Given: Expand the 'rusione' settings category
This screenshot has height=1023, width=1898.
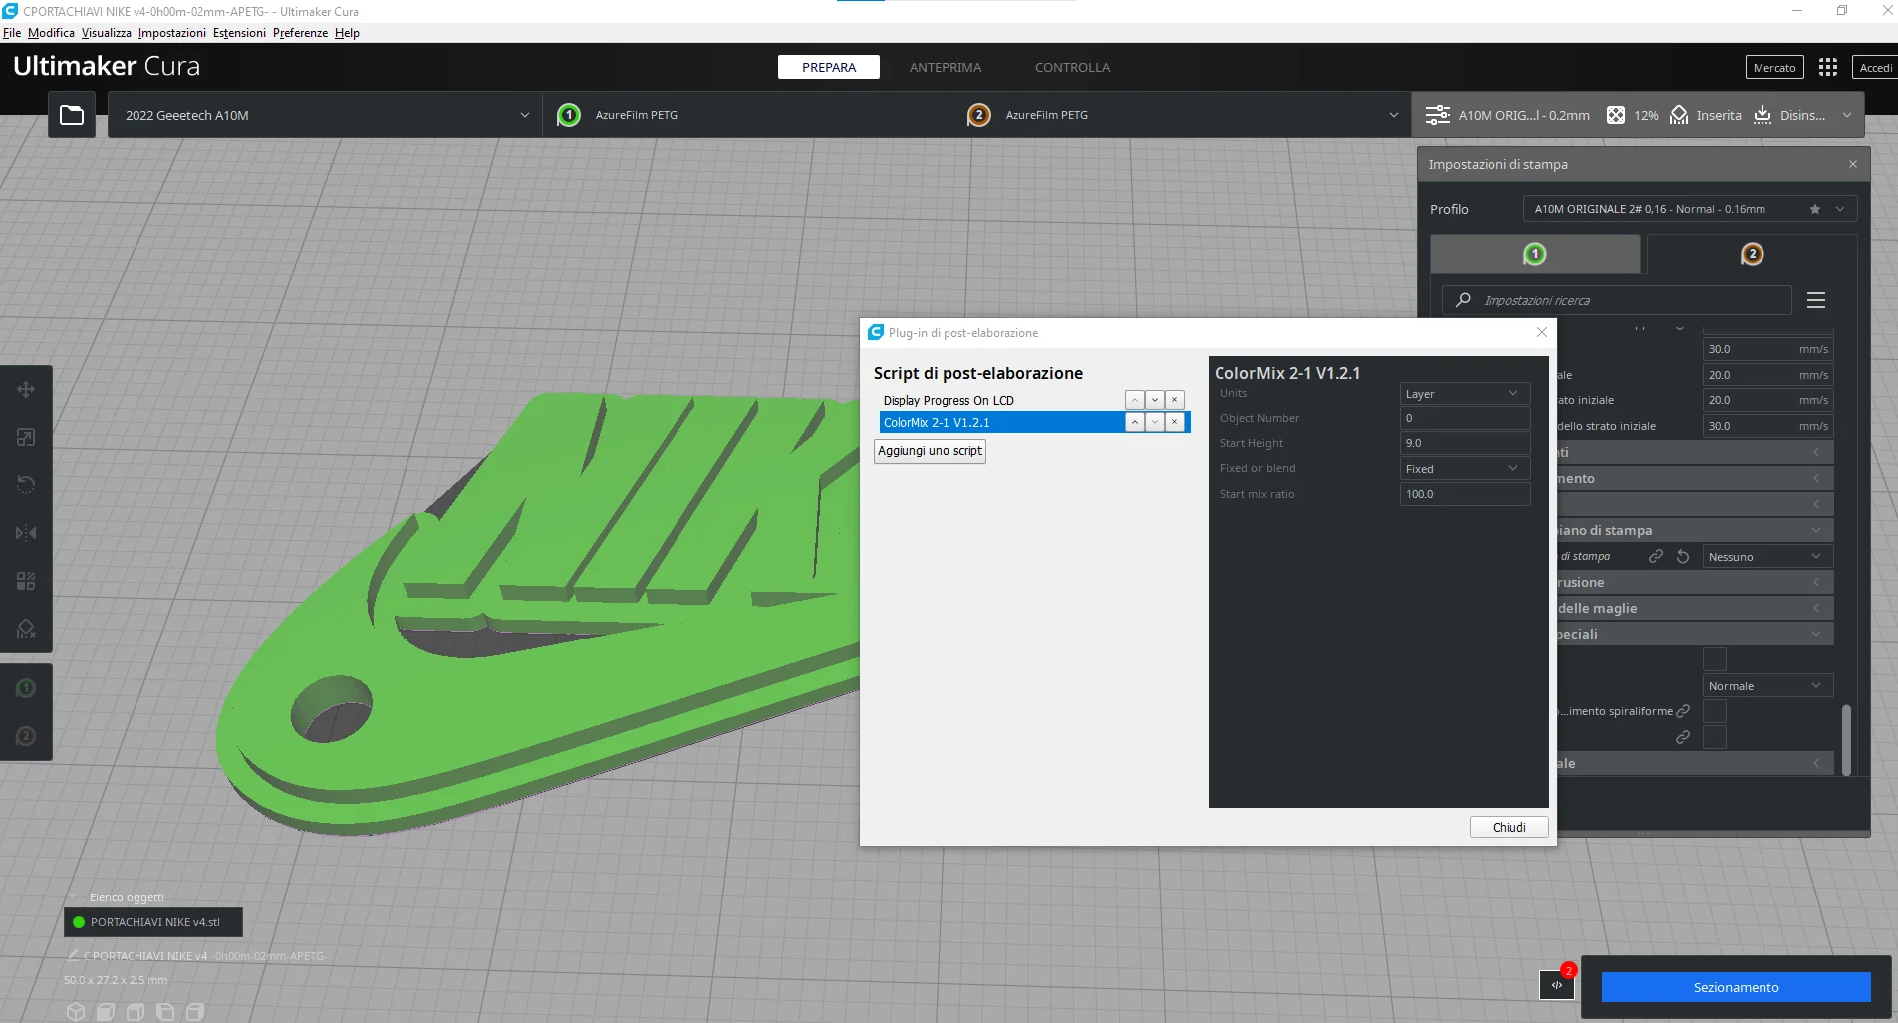Looking at the screenshot, I should (x=1694, y=582).
